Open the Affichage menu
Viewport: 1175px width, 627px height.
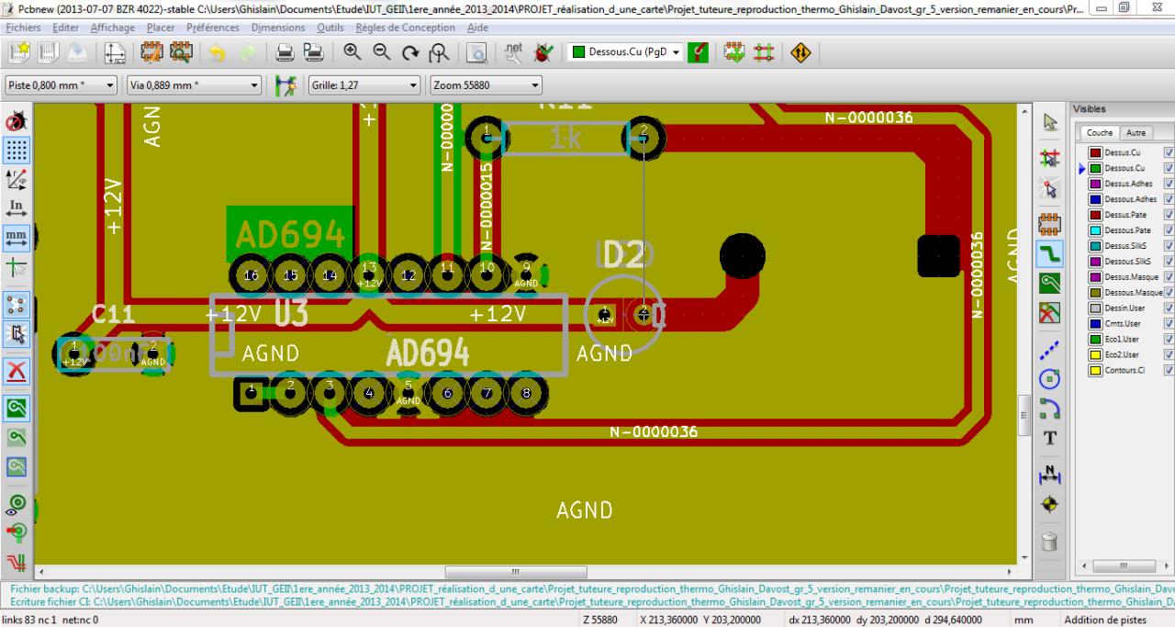(113, 28)
